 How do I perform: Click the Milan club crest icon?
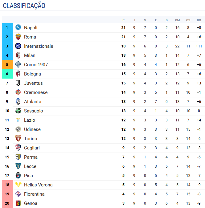18,55
